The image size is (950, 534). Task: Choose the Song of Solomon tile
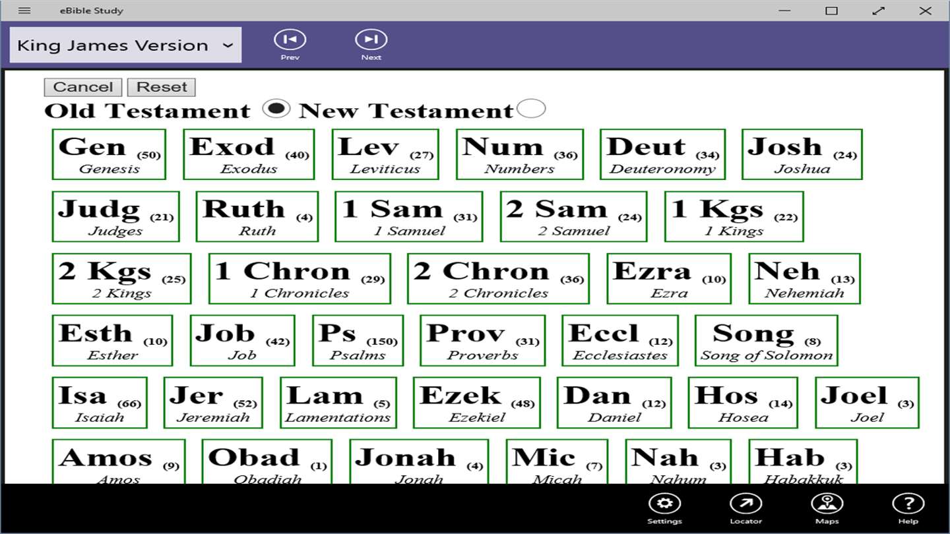[766, 340]
